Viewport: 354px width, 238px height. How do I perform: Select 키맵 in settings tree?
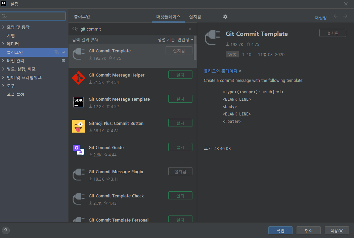[11, 36]
